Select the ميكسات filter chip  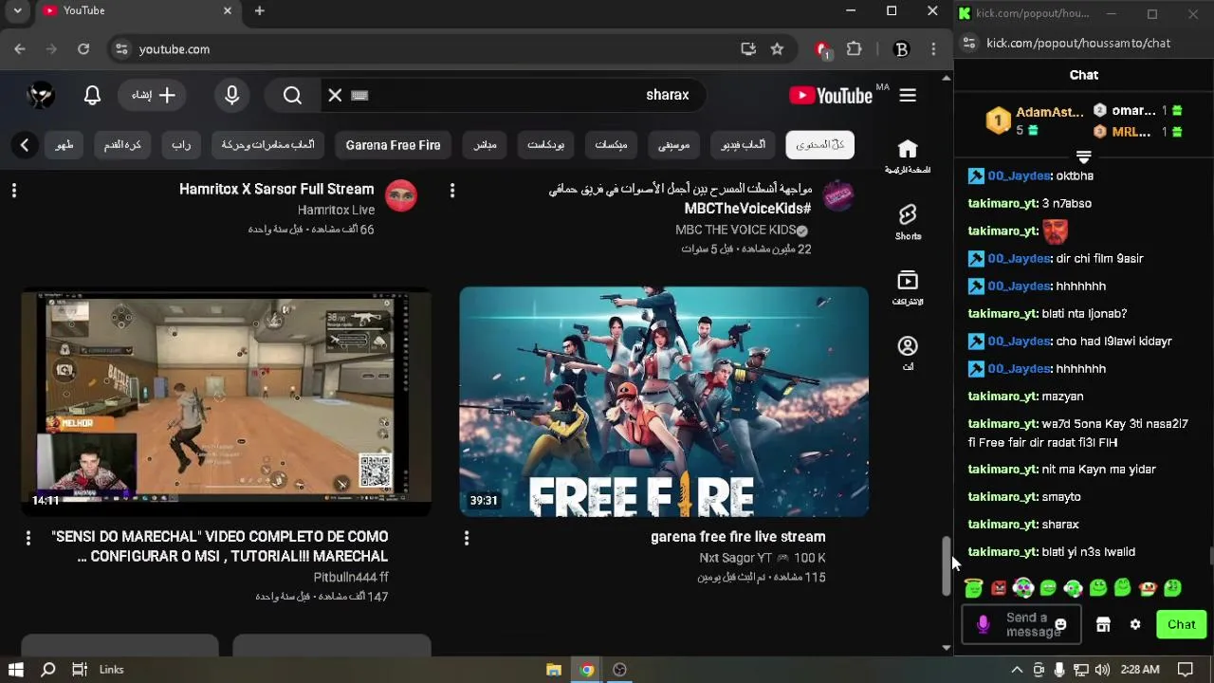(611, 145)
